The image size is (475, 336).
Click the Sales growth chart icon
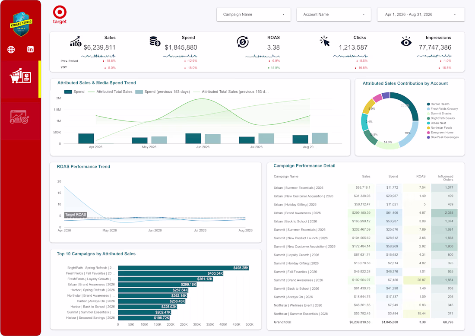click(x=76, y=41)
